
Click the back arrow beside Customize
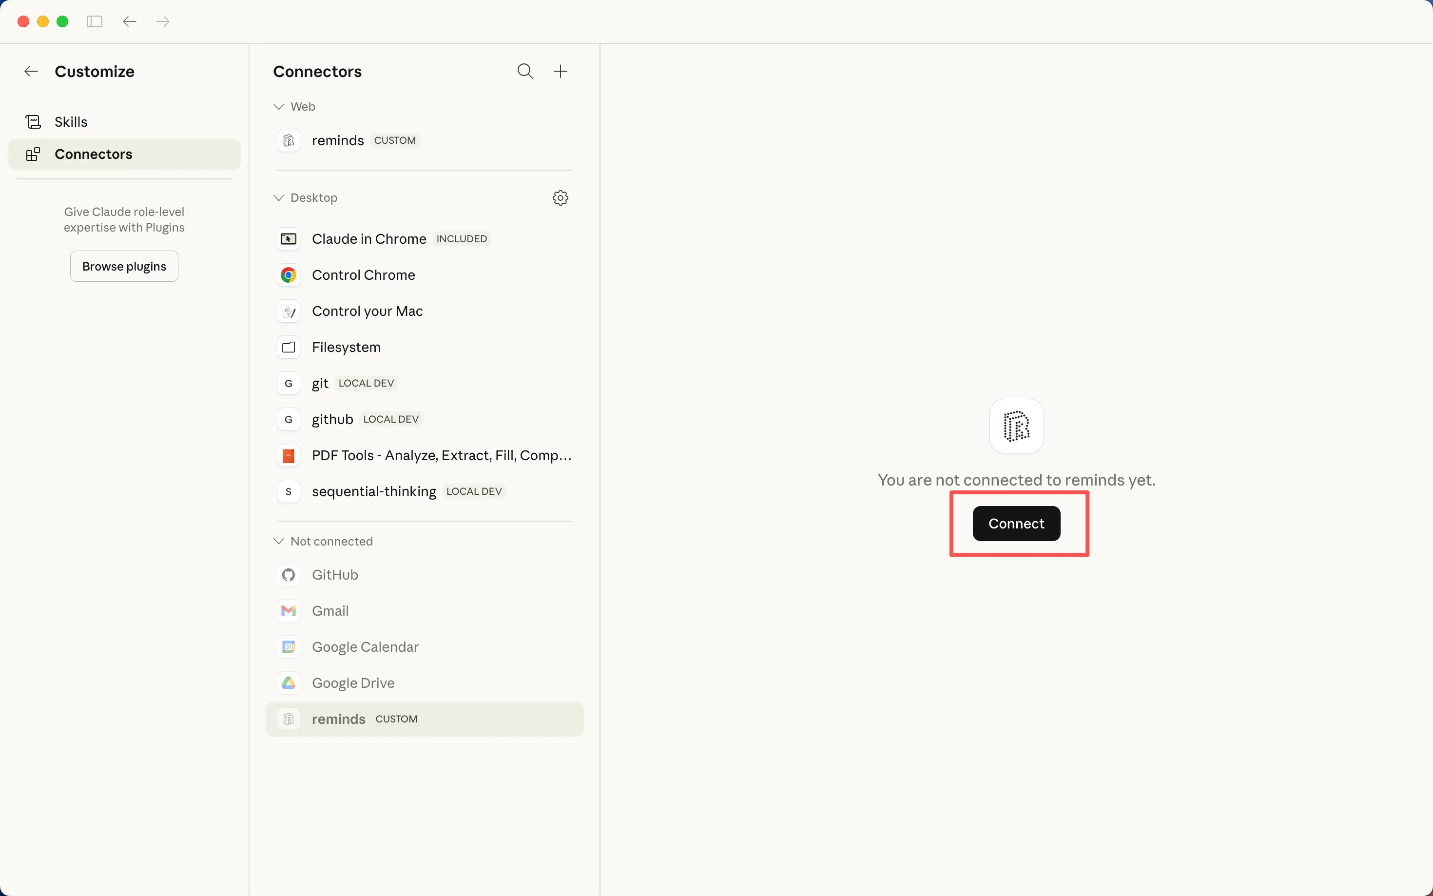[31, 72]
